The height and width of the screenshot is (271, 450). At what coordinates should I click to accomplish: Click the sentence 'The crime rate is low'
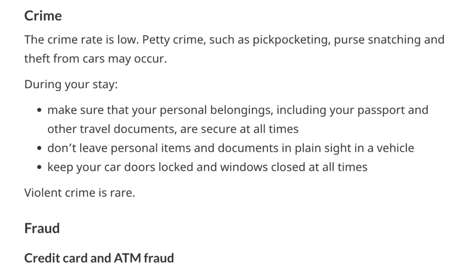click(82, 40)
